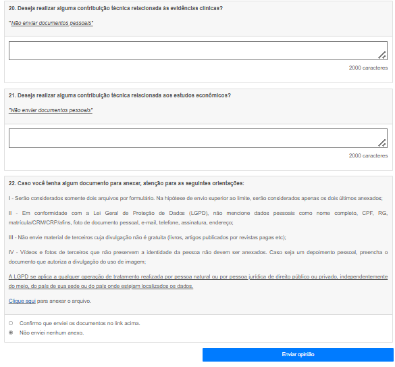Click "Não enviar documentos pessoais" note under question 21
Viewport: 395px width, 367px height.
(x=51, y=110)
